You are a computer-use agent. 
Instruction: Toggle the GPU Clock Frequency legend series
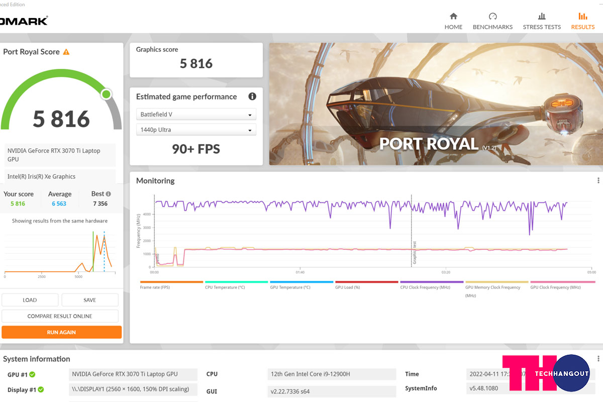tap(562, 285)
